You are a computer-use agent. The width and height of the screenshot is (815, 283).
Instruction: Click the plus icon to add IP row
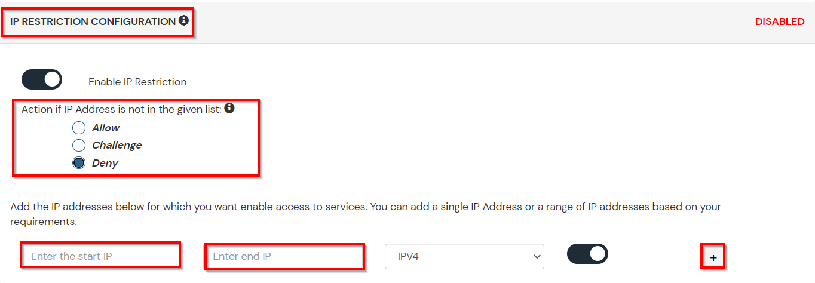[713, 257]
